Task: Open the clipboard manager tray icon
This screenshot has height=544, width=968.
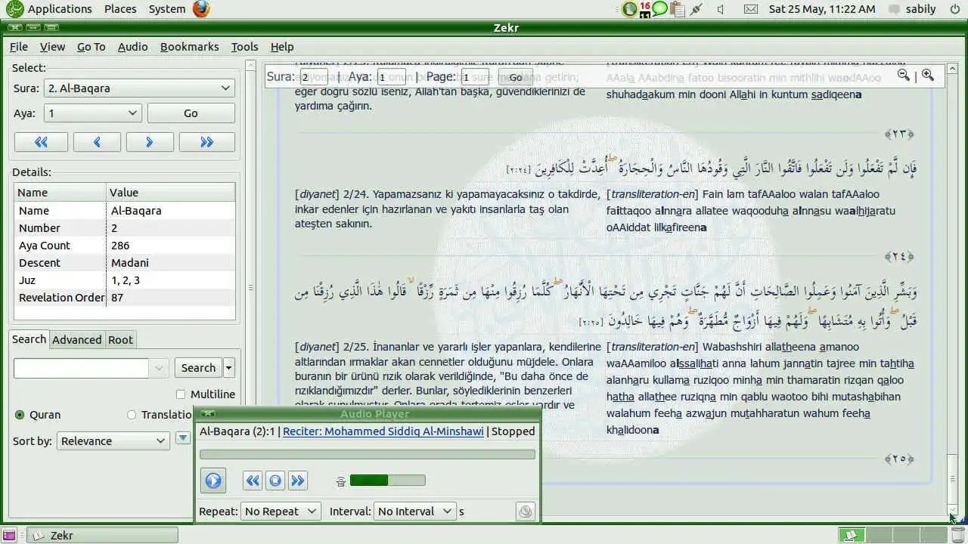Action: pos(677,9)
